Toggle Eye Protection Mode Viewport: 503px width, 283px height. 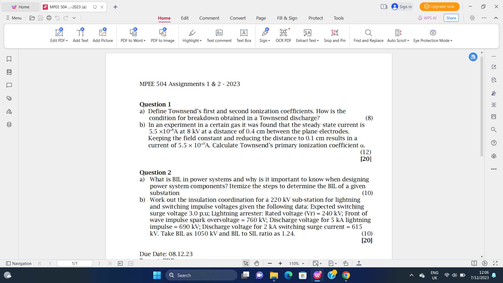tap(433, 35)
